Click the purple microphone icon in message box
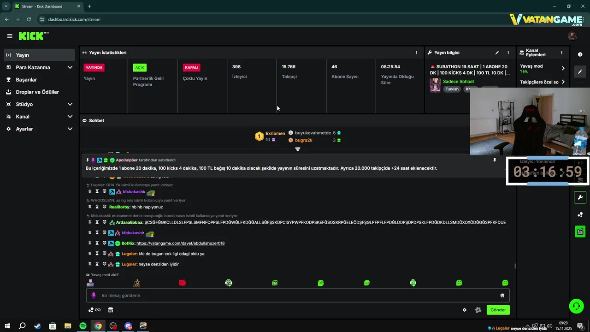 point(94,296)
